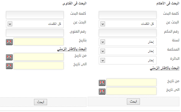The image size is (181, 112).
Task: Open البحث عن dropdown in fatwa search
Action: (35, 24)
